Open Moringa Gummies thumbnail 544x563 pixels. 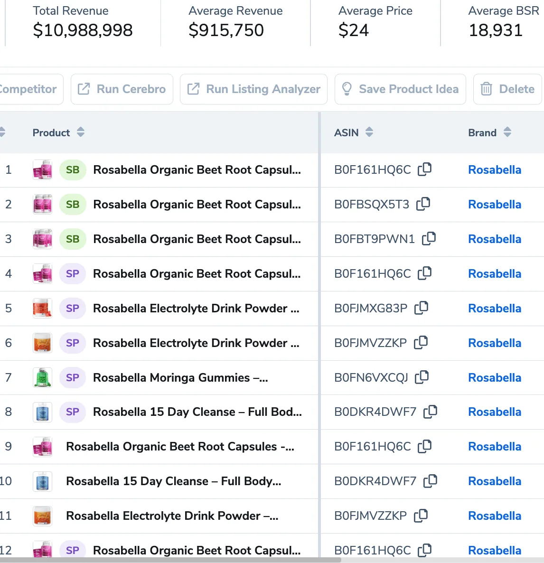click(42, 377)
